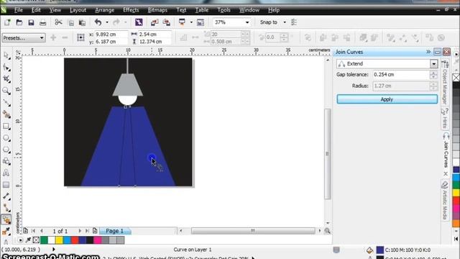The image size is (460, 259).
Task: Pick the yellow swatch in document palette
Action: pyautogui.click(x=59, y=240)
